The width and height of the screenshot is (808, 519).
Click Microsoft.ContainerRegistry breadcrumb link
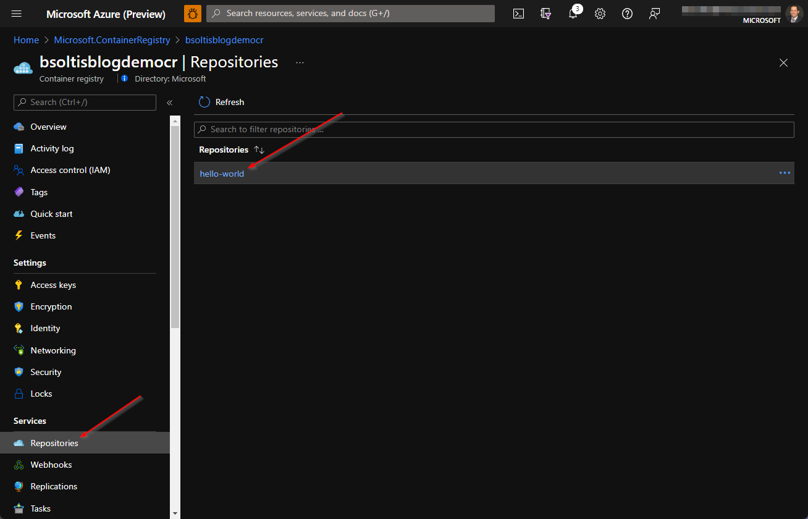[x=112, y=40]
